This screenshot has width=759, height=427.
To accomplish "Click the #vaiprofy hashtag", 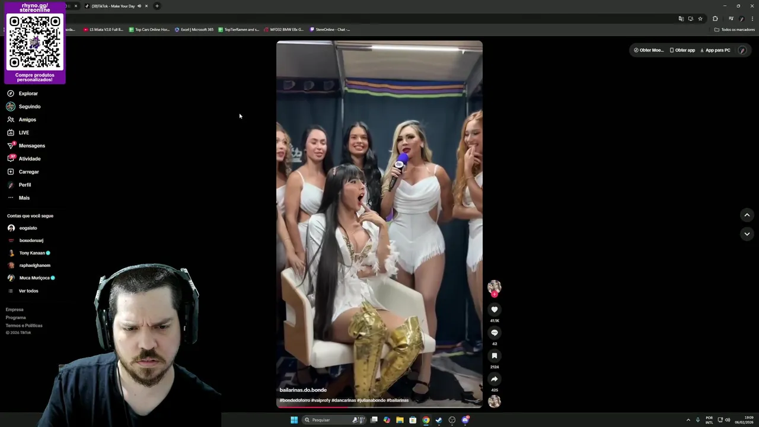I will (x=321, y=400).
